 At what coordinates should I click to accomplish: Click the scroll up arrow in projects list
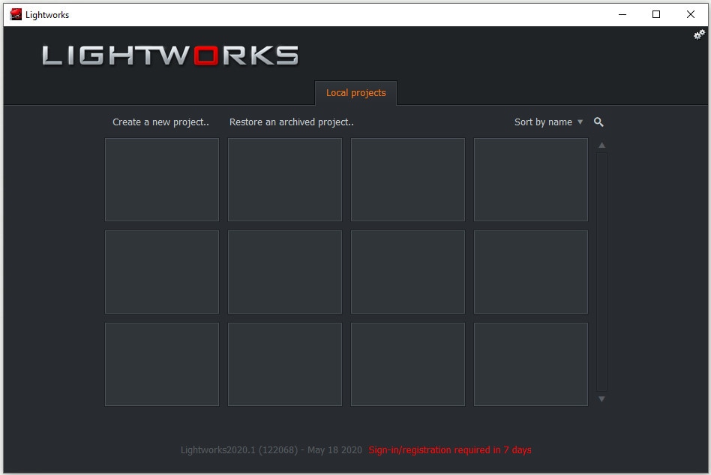(x=601, y=145)
